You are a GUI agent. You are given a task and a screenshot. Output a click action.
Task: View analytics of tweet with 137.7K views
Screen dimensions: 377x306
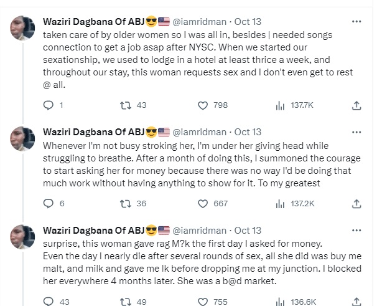pos(280,106)
